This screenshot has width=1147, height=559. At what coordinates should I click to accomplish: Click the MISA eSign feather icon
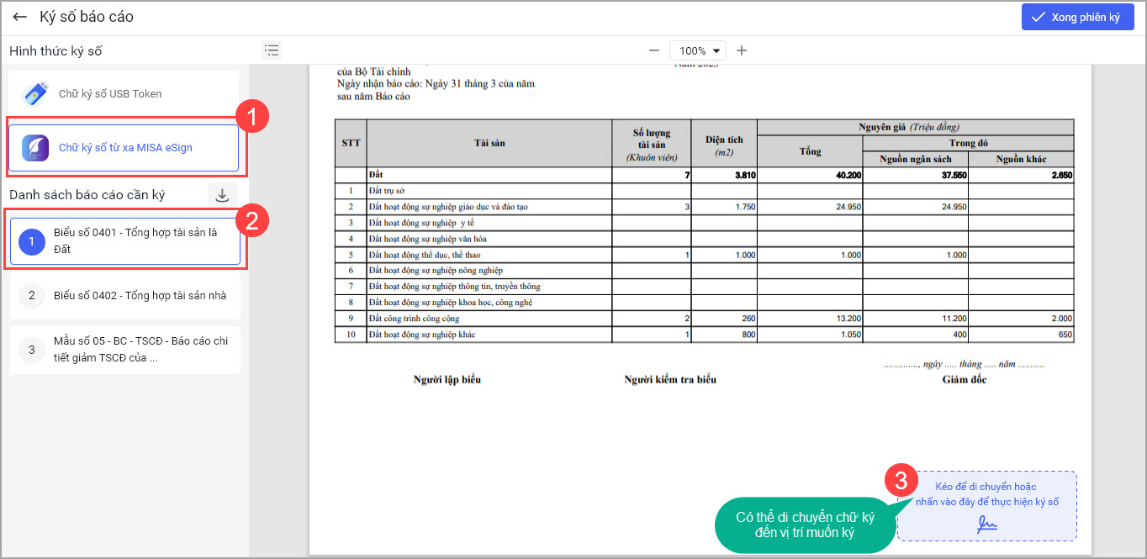point(35,148)
